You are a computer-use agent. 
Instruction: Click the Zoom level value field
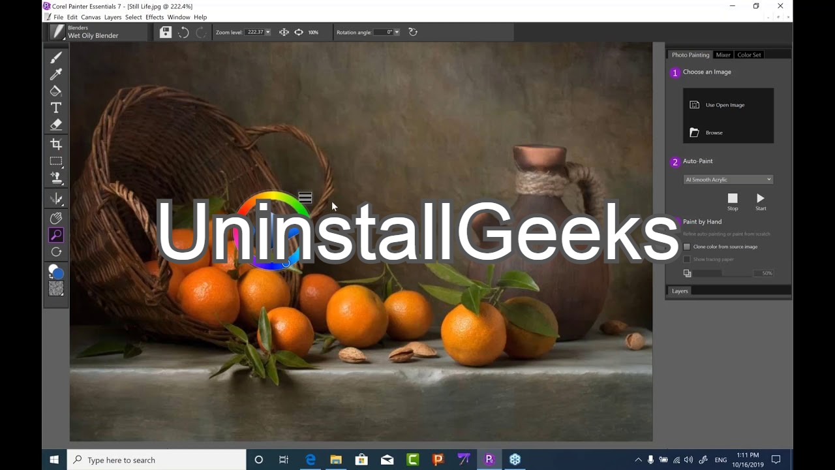pyautogui.click(x=255, y=32)
